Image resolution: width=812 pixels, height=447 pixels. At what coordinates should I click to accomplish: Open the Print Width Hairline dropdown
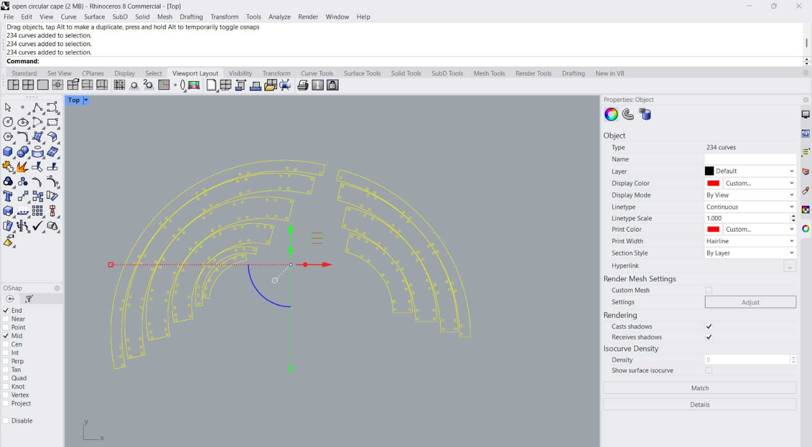coord(750,241)
